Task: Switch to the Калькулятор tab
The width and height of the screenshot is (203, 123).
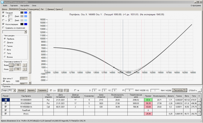Action: (x=34, y=9)
